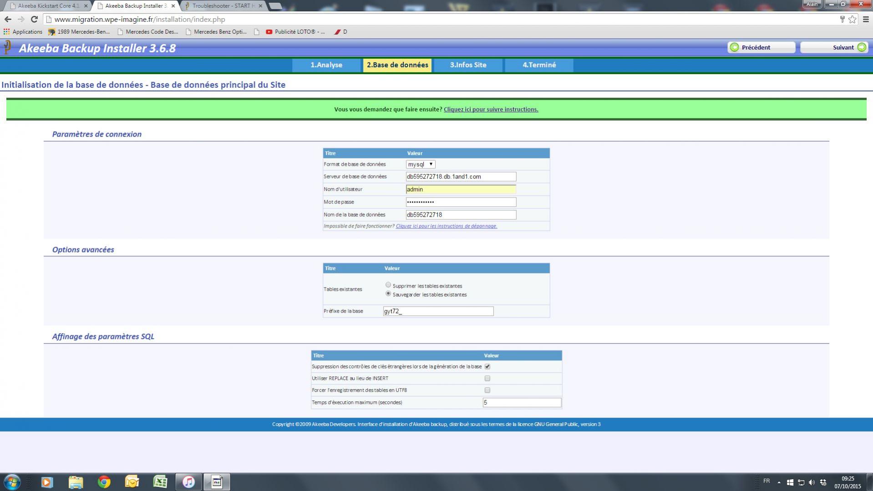Open the Chrome hamburger menu
Screen dimensions: 873x491
coord(866,19)
